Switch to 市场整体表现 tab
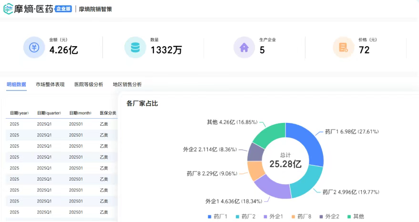This screenshot has height=222, width=419. 50,84
